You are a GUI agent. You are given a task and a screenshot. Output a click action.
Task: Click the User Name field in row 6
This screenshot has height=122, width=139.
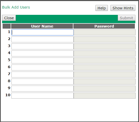coord(43,67)
